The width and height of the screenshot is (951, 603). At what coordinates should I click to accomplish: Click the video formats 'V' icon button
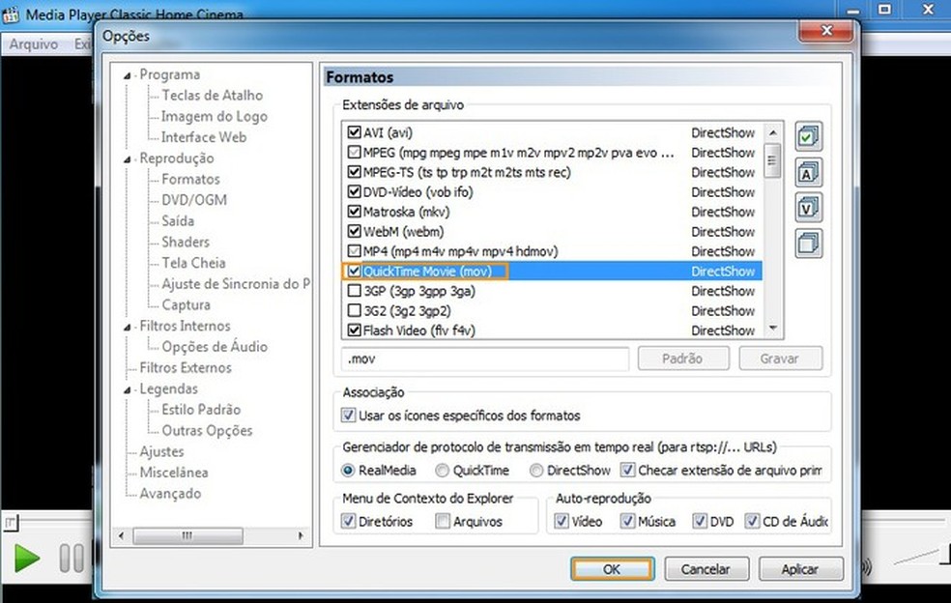[x=809, y=208]
